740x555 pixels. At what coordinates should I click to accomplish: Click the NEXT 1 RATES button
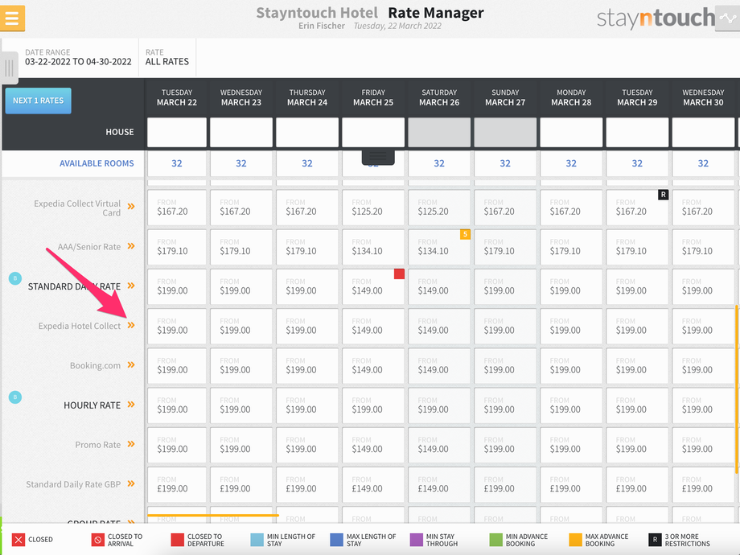coord(39,101)
